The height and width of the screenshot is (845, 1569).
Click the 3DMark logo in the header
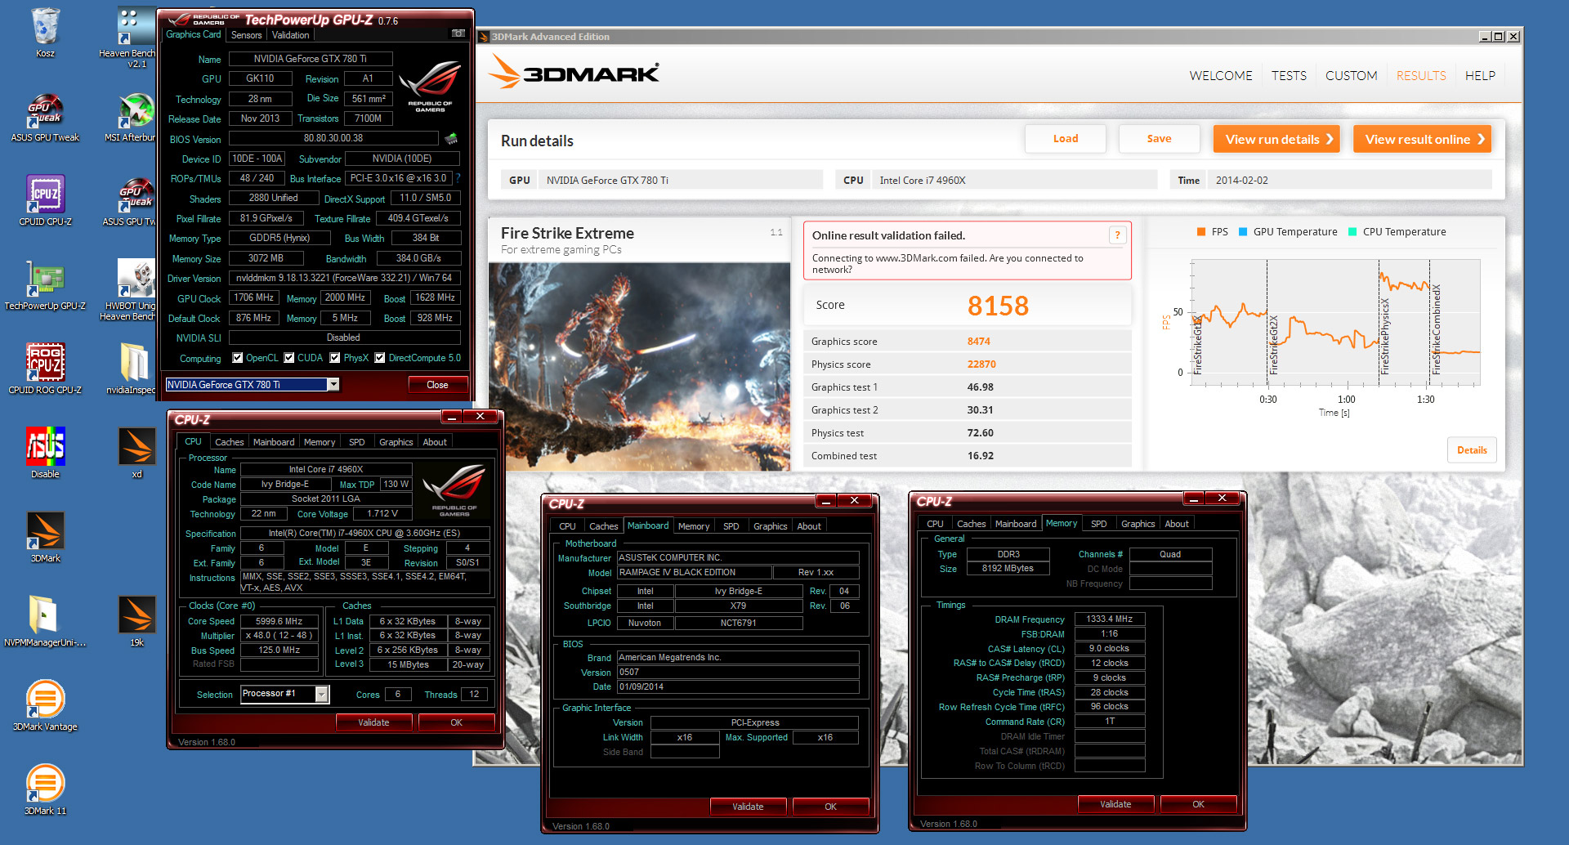574,72
